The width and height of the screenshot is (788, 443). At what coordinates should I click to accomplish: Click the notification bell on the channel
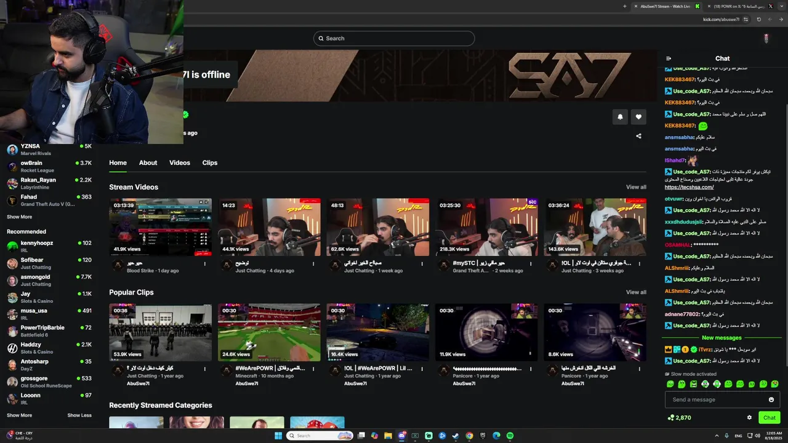coord(620,117)
